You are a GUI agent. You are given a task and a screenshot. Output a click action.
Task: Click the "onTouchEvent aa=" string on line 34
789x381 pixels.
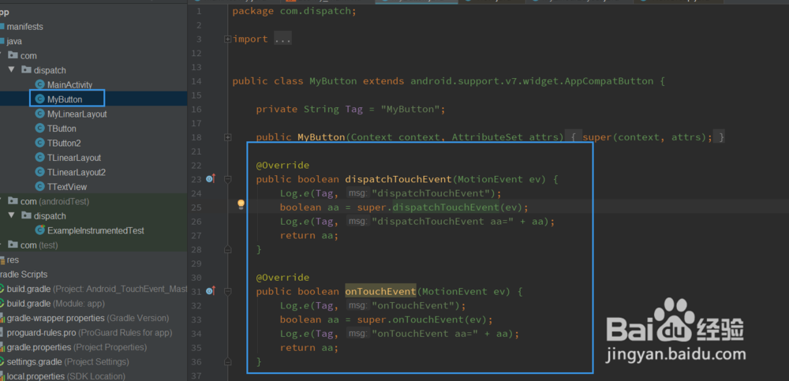point(424,333)
